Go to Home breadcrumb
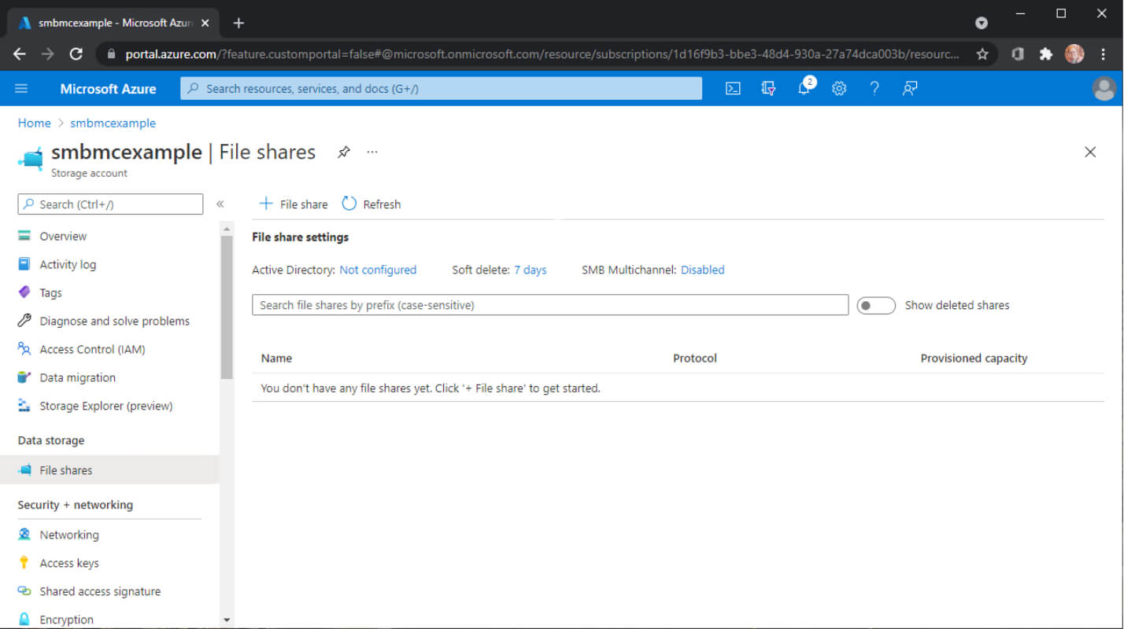 click(x=34, y=123)
